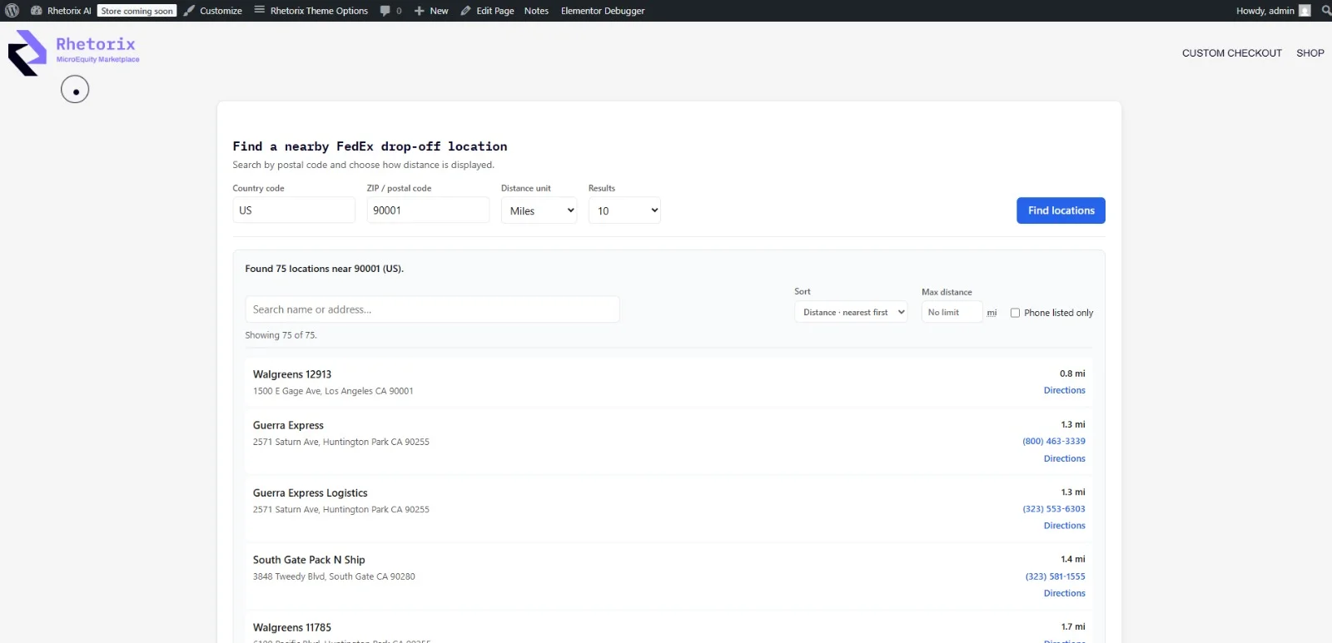This screenshot has width=1332, height=643.
Task: Click the '0.8 mi' distance value
Action: 1072,373
